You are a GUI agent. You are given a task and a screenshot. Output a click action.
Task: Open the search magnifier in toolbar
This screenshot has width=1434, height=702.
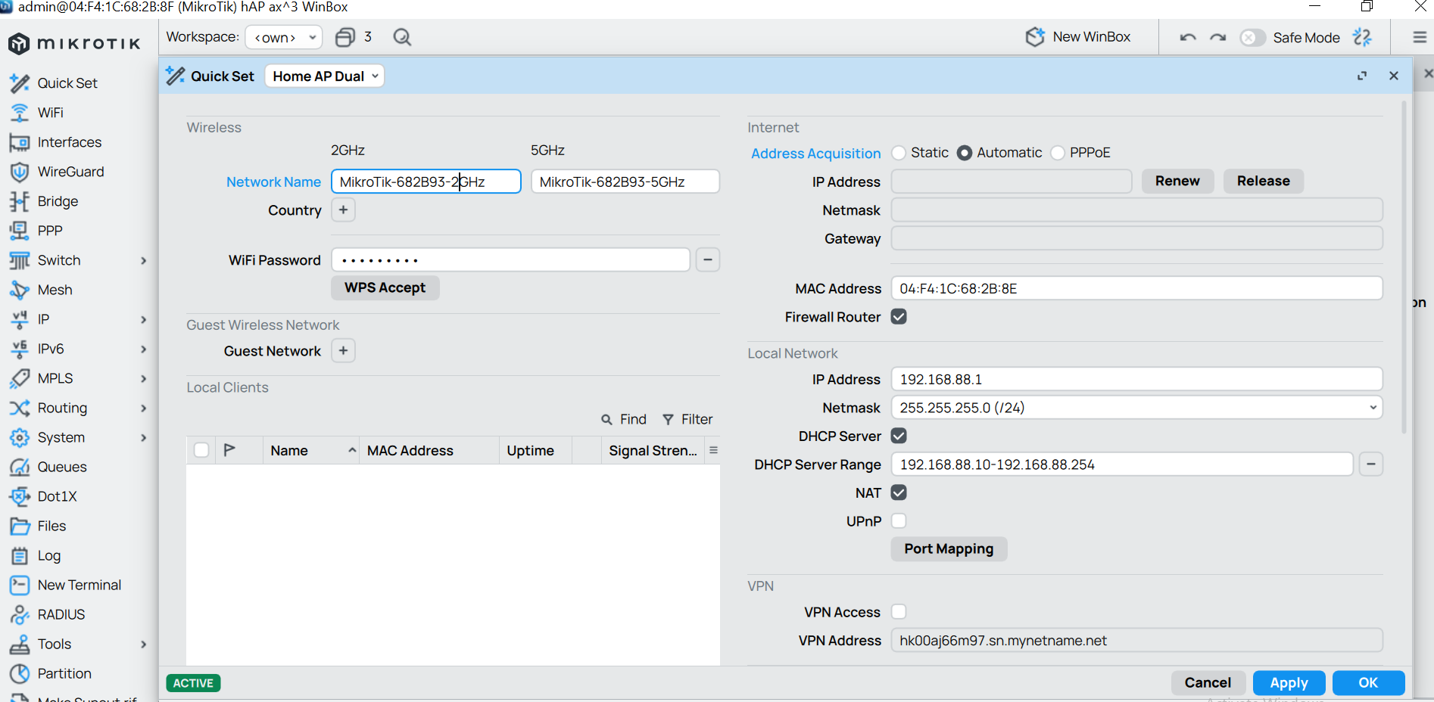[402, 37]
